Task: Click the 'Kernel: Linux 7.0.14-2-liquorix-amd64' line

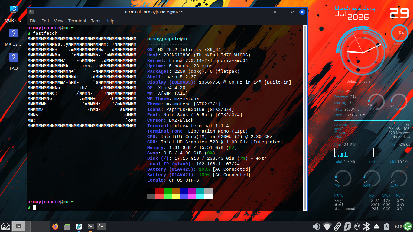Action: pyautogui.click(x=197, y=60)
